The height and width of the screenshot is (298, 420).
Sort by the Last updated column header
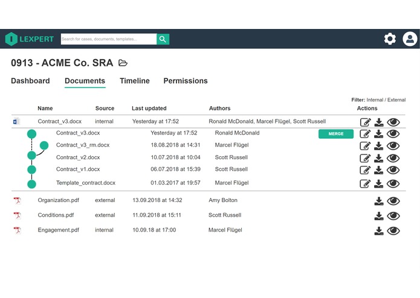[x=149, y=108]
